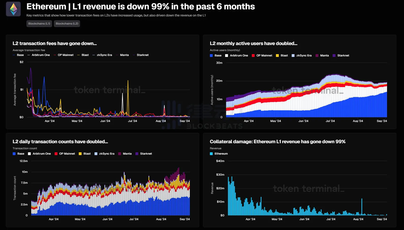Click the Ethereum logo icon
Screen dimensions: 404x230
pyautogui.click(x=13, y=9)
